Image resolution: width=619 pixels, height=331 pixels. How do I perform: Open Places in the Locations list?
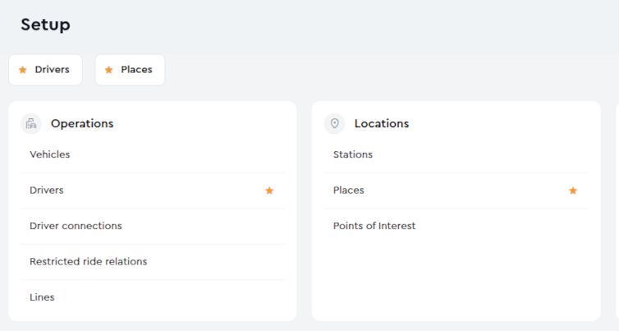coord(456,191)
